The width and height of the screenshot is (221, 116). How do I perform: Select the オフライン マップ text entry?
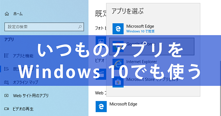coord(25,82)
